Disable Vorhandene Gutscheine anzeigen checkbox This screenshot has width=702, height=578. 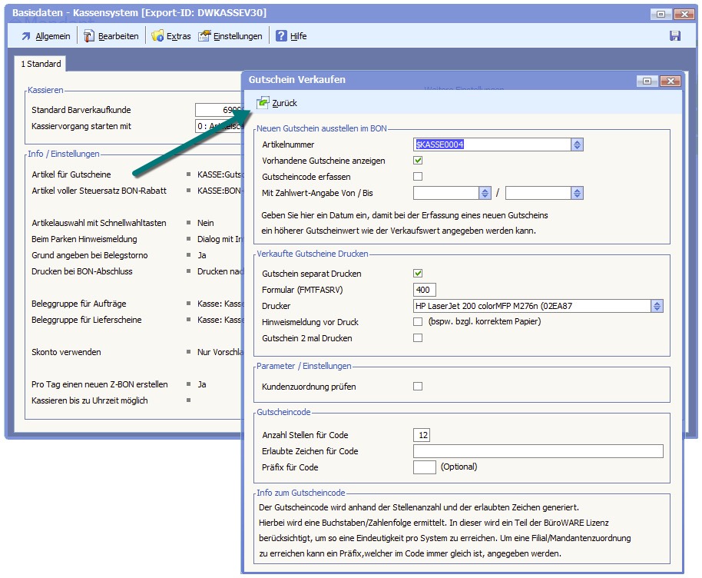pos(418,161)
